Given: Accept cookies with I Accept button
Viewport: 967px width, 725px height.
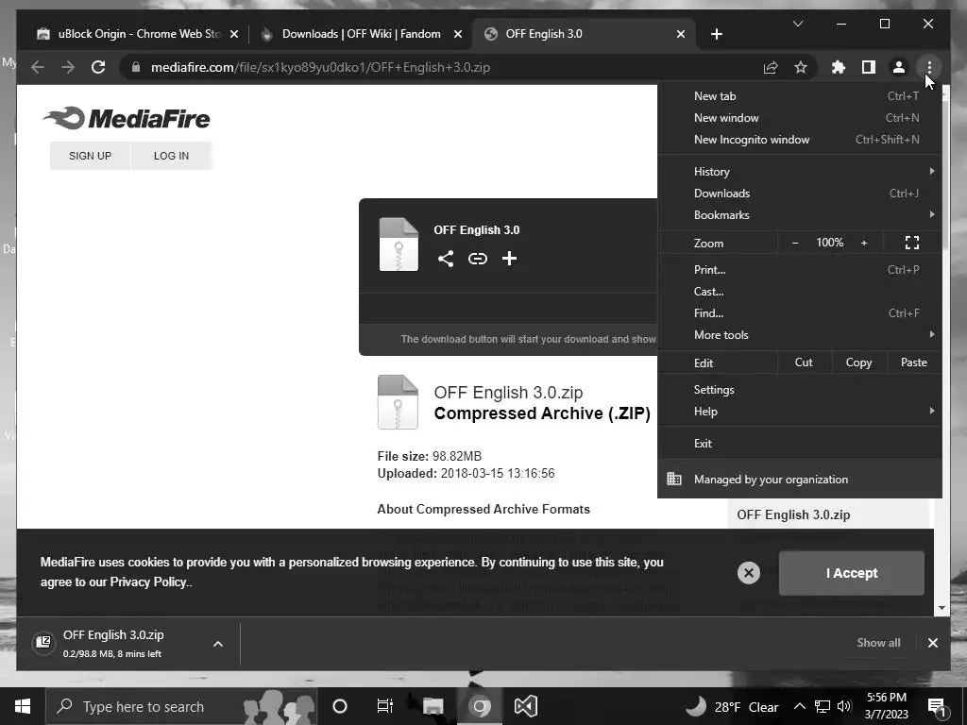Looking at the screenshot, I should tap(852, 573).
